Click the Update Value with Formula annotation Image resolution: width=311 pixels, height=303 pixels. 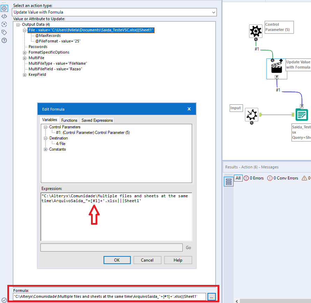pyautogui.click(x=298, y=65)
